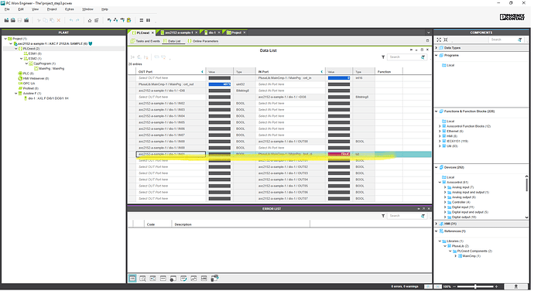Click the Open Project toolbar icon

pyautogui.click(x=13, y=20)
